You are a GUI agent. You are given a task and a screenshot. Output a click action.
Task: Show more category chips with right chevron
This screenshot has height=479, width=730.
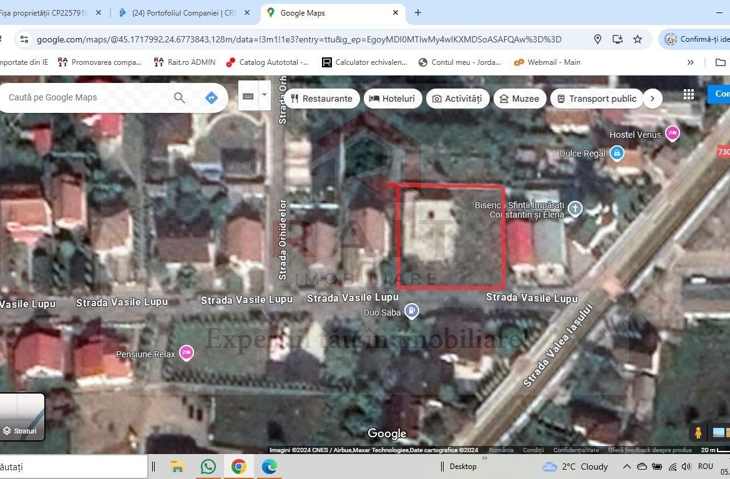point(652,99)
